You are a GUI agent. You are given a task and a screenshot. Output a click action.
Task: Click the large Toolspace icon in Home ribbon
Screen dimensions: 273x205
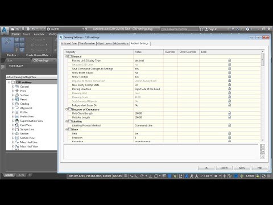coord(7,44)
